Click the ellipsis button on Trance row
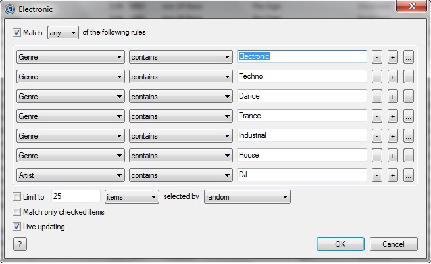The image size is (431, 264). click(408, 116)
